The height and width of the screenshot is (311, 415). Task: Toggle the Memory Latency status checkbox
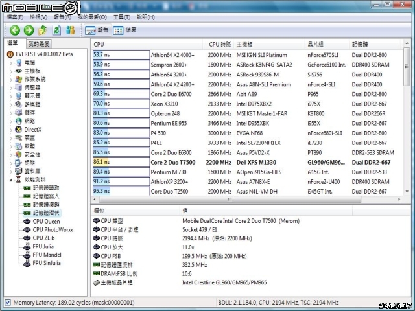point(8,303)
